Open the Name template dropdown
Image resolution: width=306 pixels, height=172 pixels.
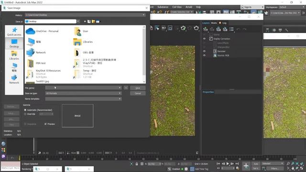click(x=120, y=99)
